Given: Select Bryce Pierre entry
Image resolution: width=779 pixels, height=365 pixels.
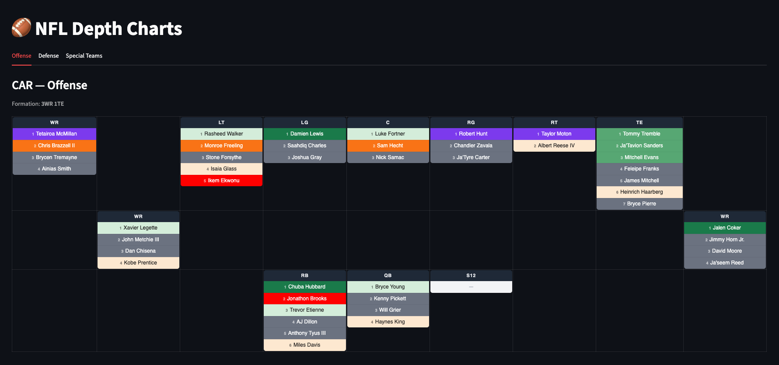Looking at the screenshot, I should click(639, 204).
